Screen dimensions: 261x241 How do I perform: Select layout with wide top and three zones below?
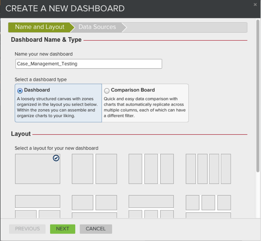click(x=151, y=206)
